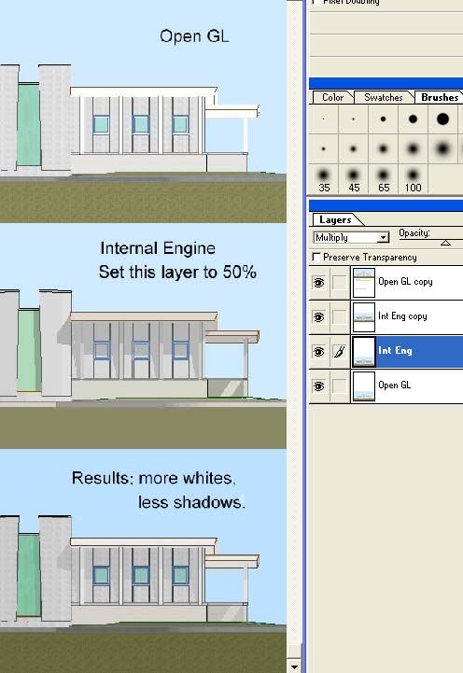Select the third hard round brush preset
463x673 pixels.
pos(383,119)
